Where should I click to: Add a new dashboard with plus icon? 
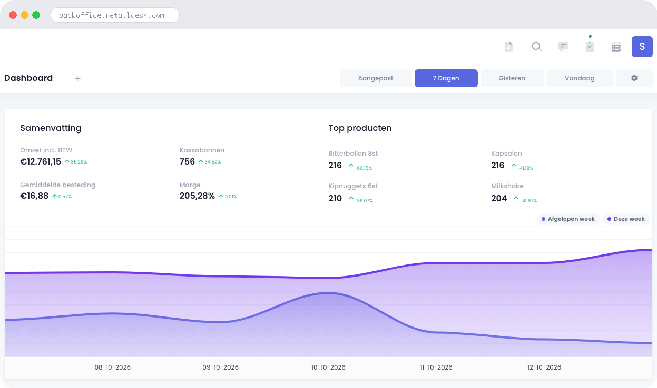77,78
